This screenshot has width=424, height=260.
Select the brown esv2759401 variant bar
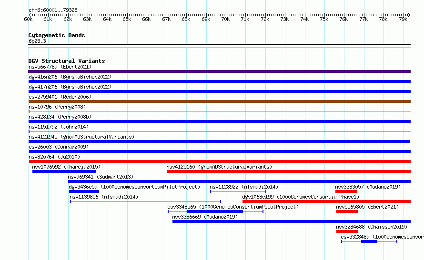tap(219, 101)
